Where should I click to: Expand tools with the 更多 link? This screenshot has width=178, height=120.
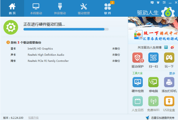pos(172,73)
